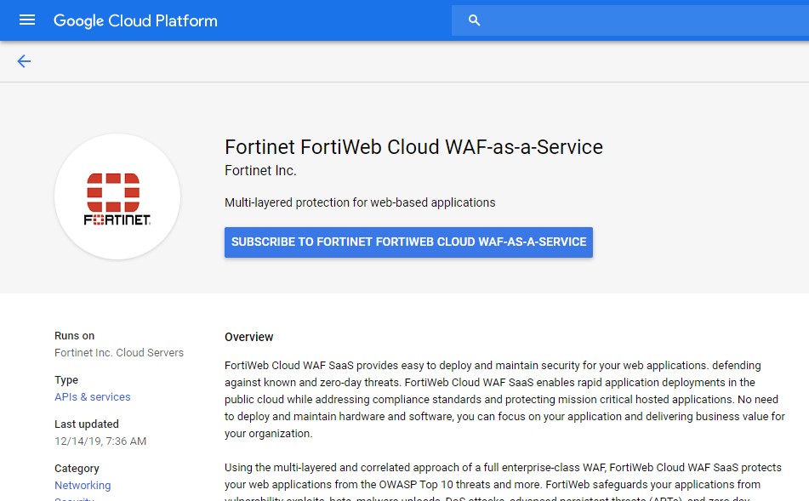Click the search magnifier icon

[474, 20]
